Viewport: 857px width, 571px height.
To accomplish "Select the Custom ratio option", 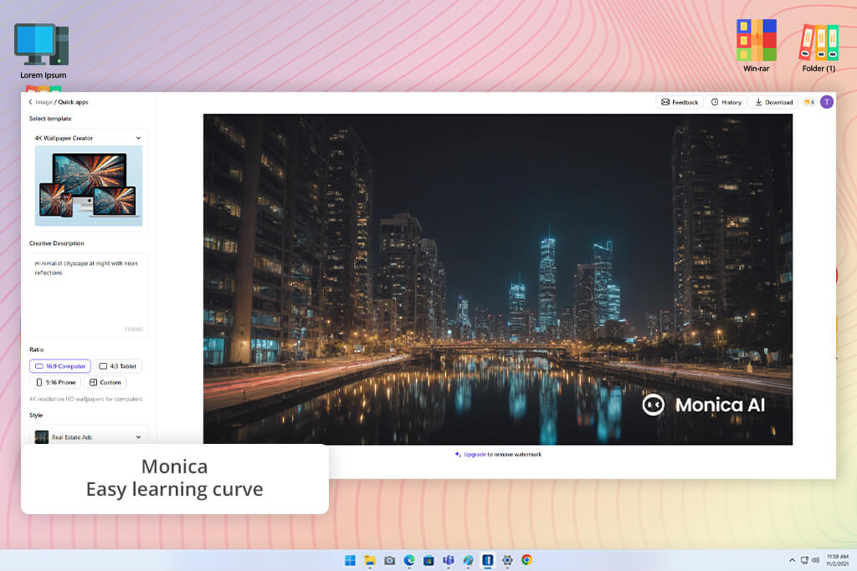I will 105,383.
